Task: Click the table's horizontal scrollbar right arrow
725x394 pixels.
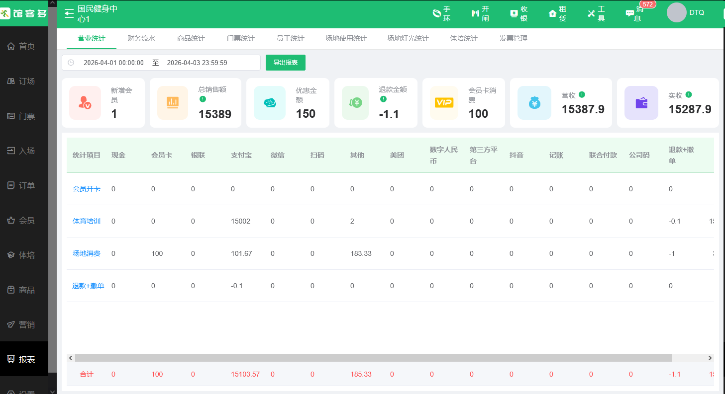Action: click(710, 358)
